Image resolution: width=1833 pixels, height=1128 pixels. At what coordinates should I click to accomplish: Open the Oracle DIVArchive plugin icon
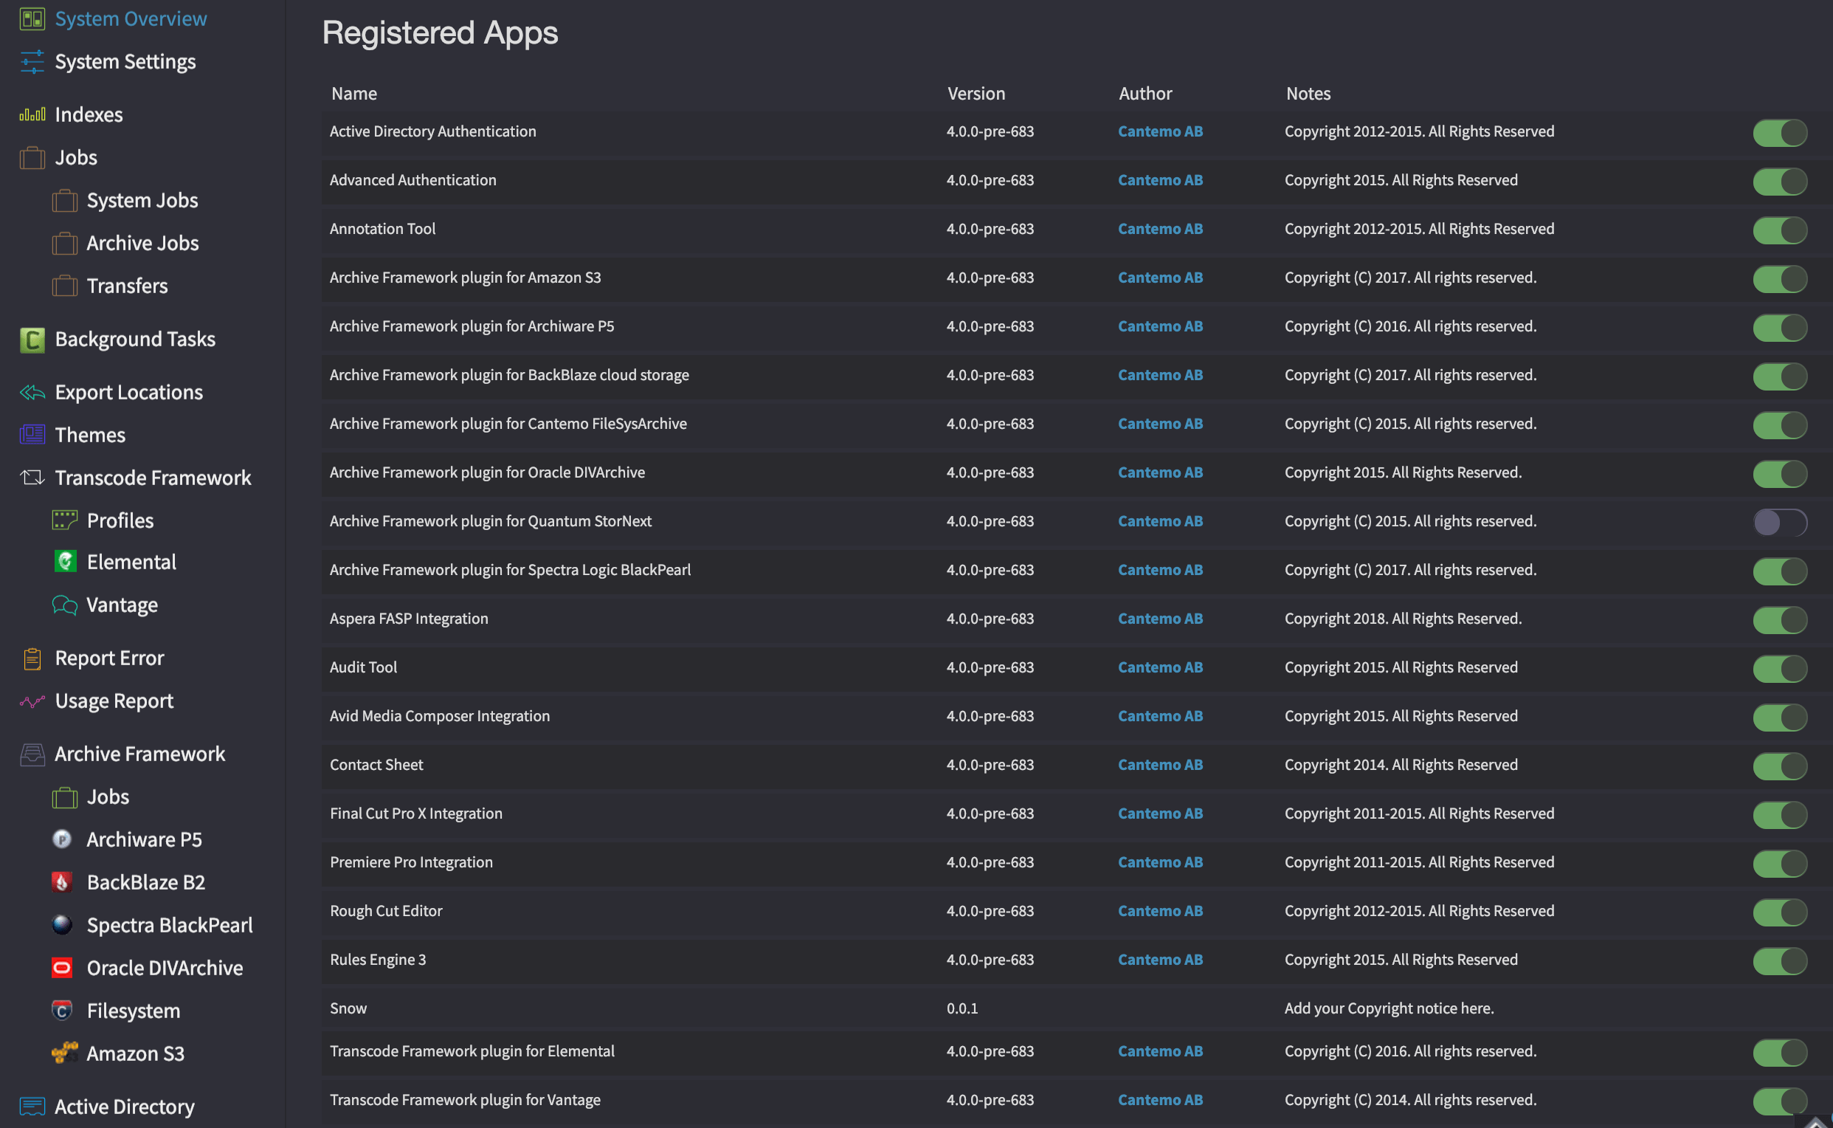[63, 968]
